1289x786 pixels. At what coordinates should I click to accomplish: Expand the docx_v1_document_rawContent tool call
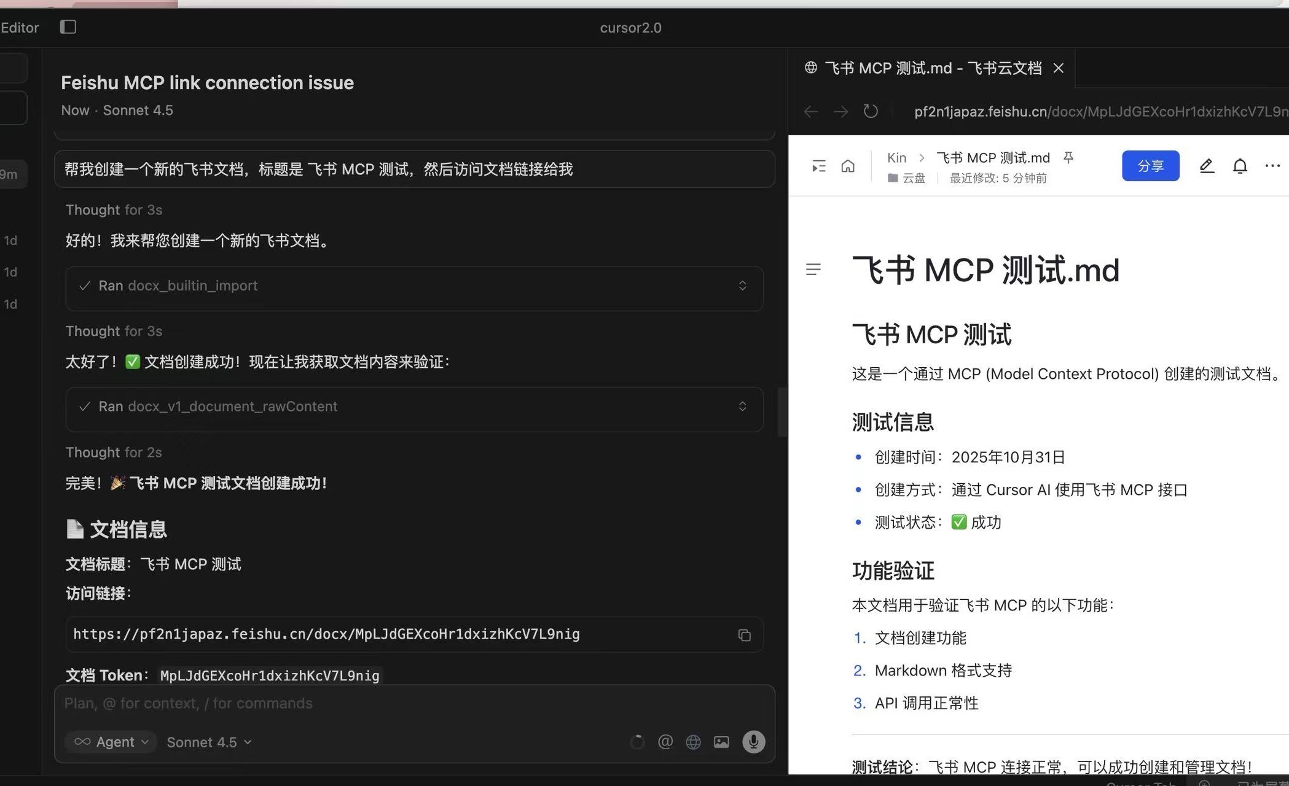[x=742, y=407]
